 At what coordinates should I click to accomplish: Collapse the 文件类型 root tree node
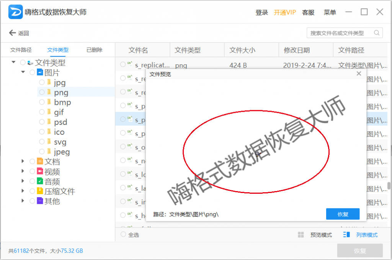(13, 62)
